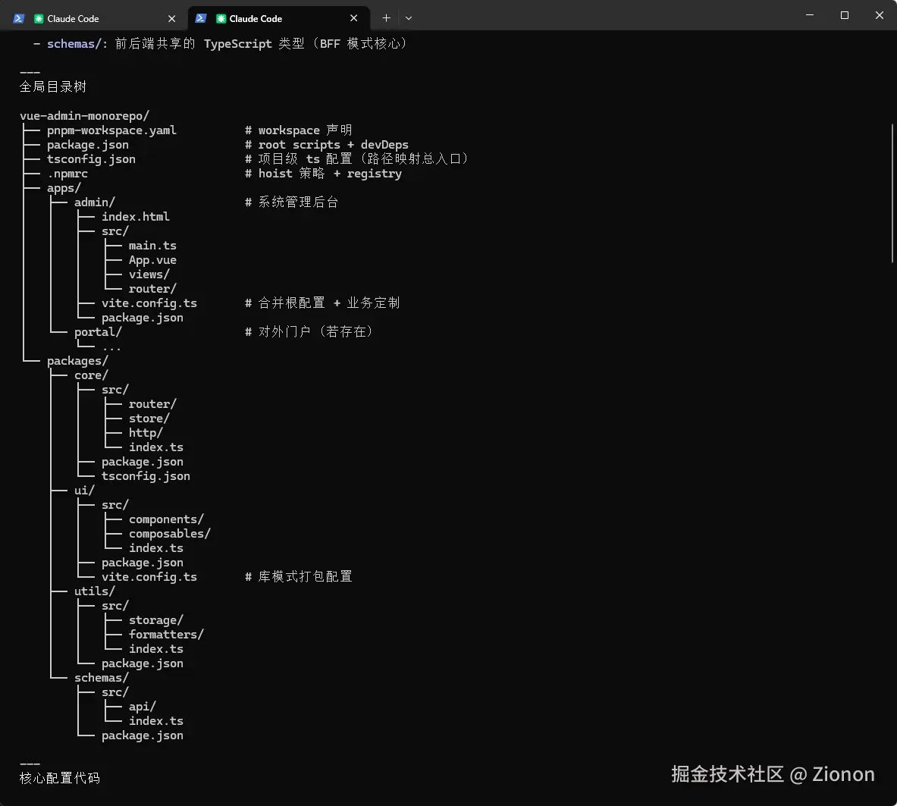Select the active Claude Code tab
Image resolution: width=897 pixels, height=806 pixels.
[x=278, y=18]
